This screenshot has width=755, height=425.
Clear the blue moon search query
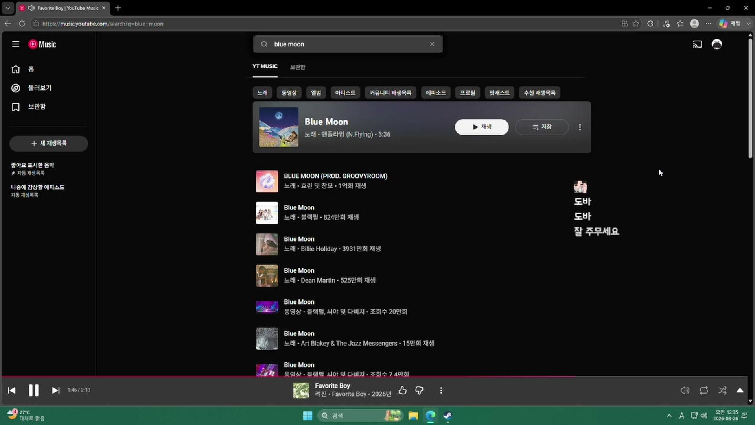[x=432, y=44]
